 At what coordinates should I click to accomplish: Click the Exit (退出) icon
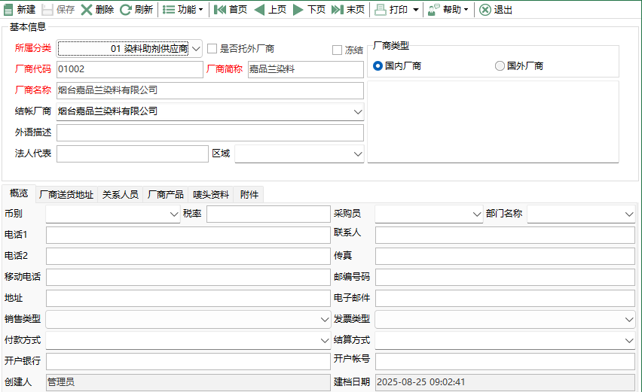click(x=485, y=10)
